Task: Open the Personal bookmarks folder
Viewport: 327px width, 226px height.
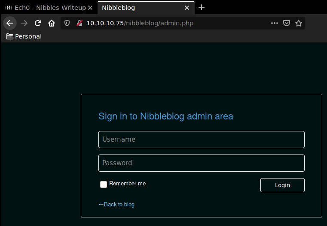Action: pyautogui.click(x=24, y=36)
